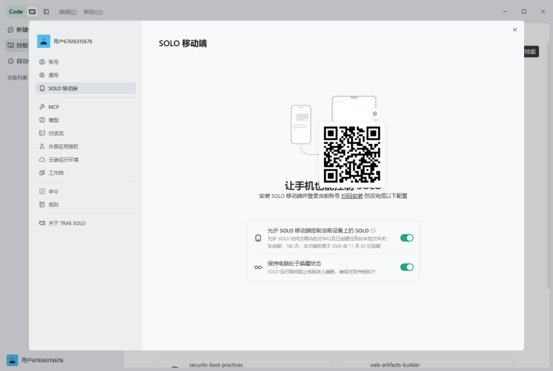553x371 pixels.
Task: Open the 通用 general settings
Action: point(85,75)
